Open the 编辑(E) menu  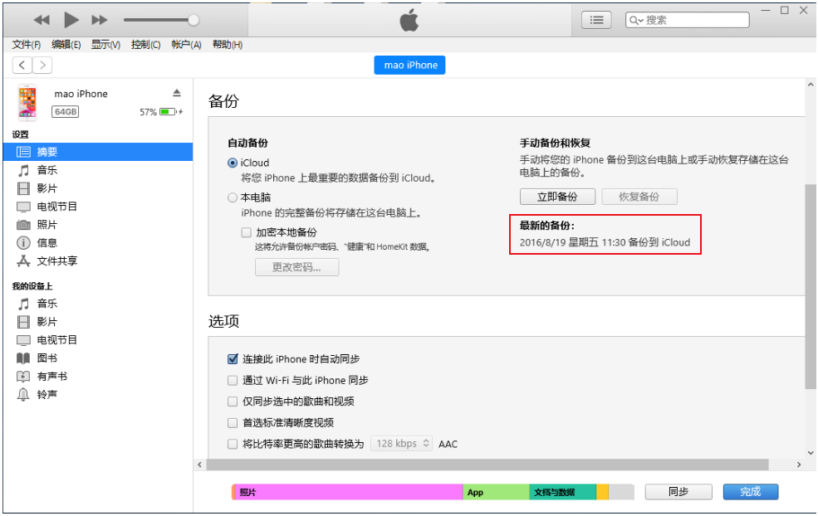click(66, 45)
